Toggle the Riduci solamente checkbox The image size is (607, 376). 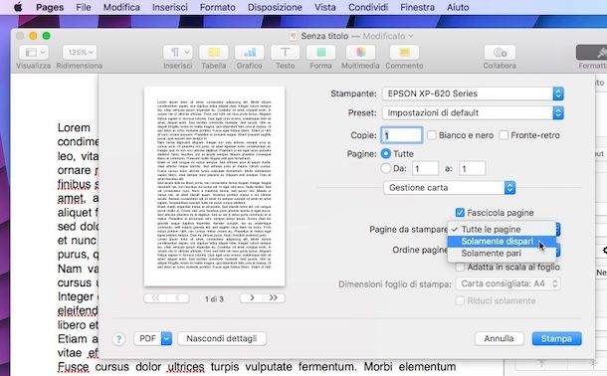(460, 300)
